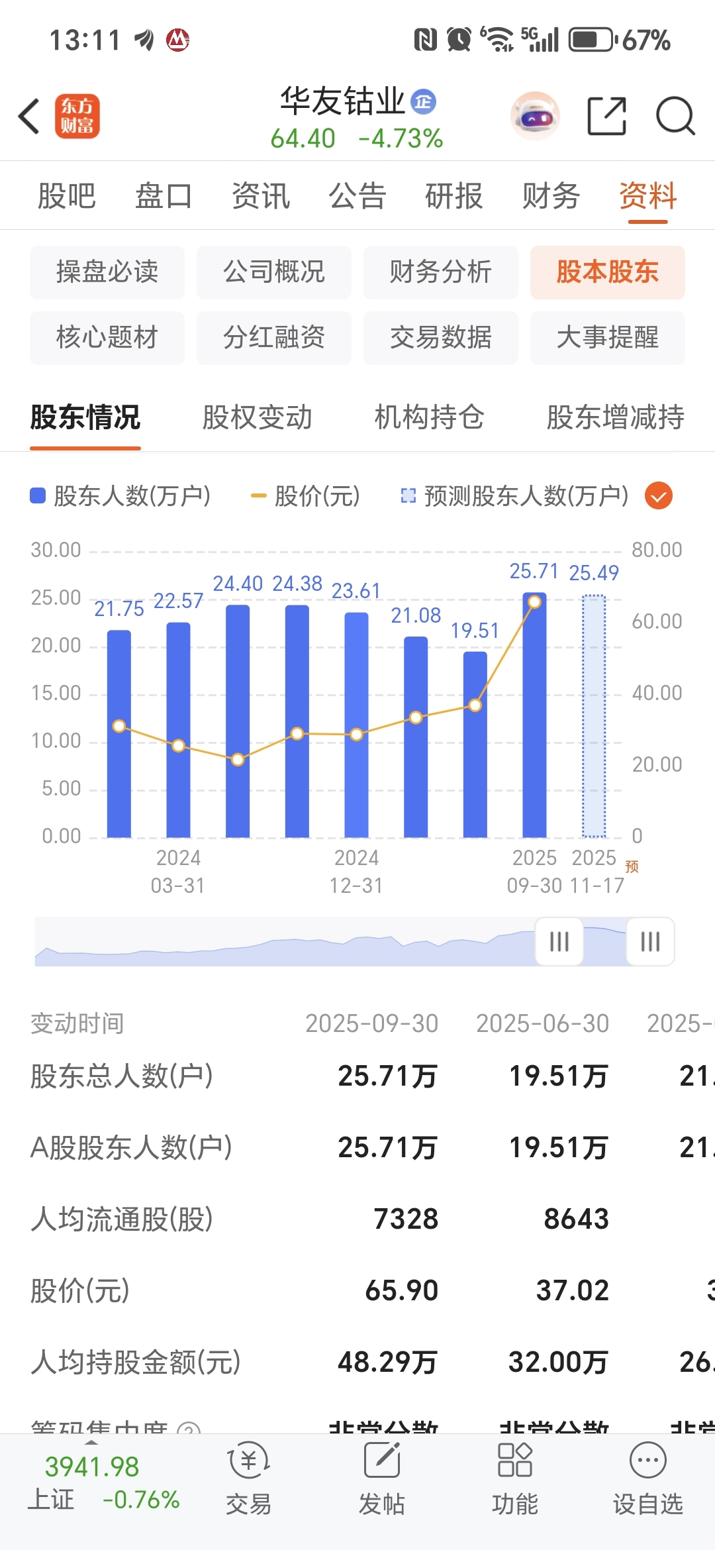Screen dimensions: 715x1550
Task: Select the 股权变动 sub-tab
Action: point(257,417)
